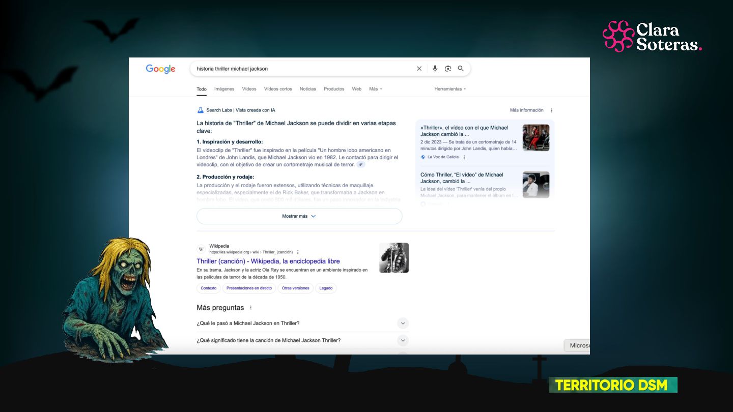Open Google Lens image search icon
The image size is (733, 412).
(448, 69)
